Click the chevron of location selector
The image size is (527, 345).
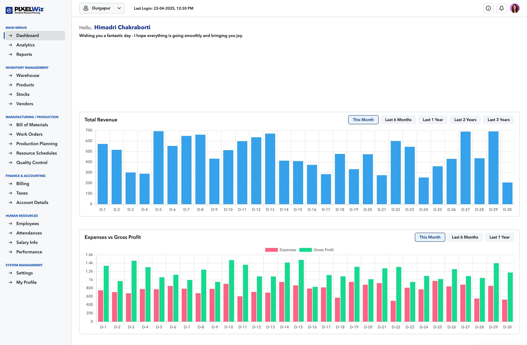click(119, 8)
